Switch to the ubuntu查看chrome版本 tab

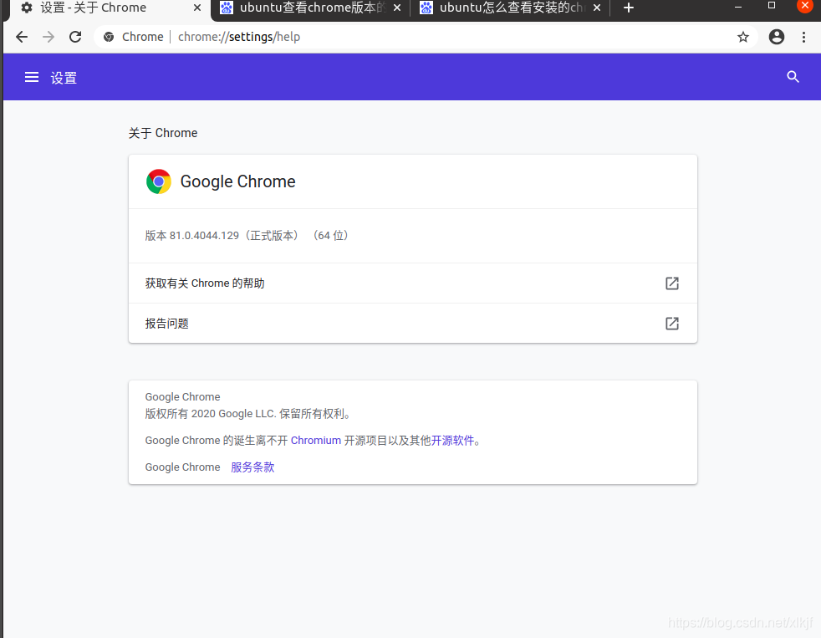[x=310, y=8]
